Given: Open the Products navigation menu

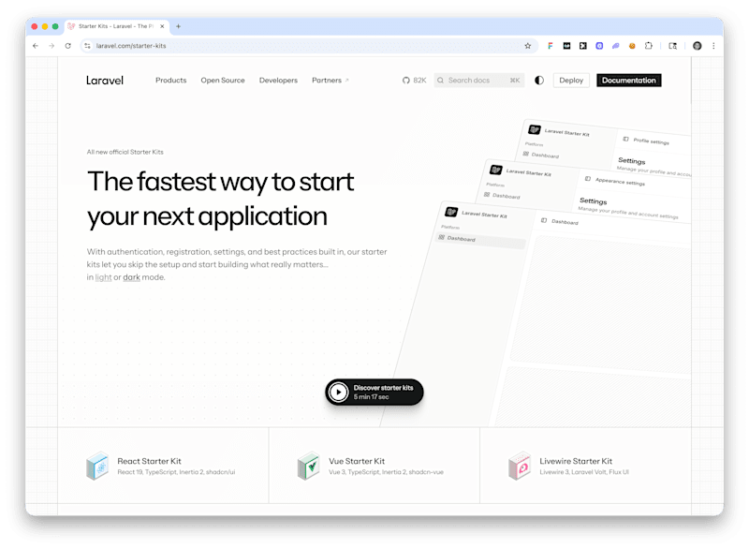Looking at the screenshot, I should coord(171,81).
